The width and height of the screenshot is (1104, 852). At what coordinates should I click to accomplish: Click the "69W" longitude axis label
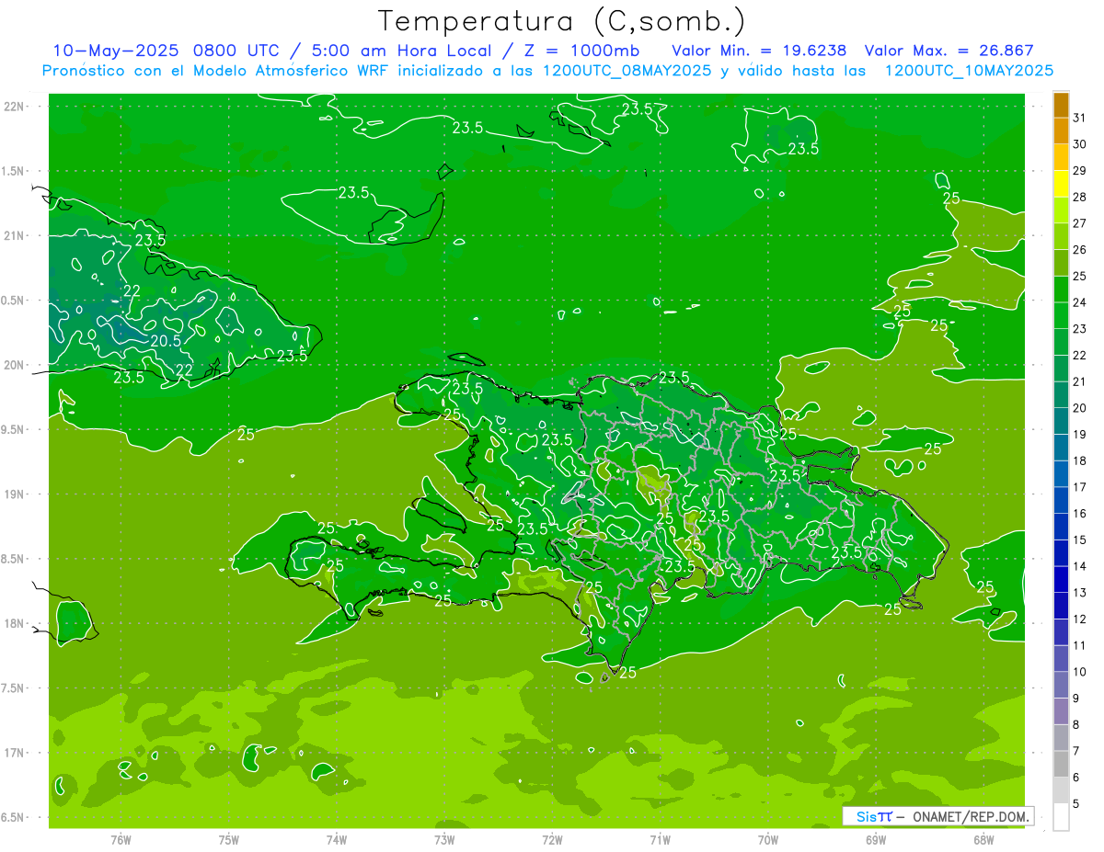(x=876, y=839)
